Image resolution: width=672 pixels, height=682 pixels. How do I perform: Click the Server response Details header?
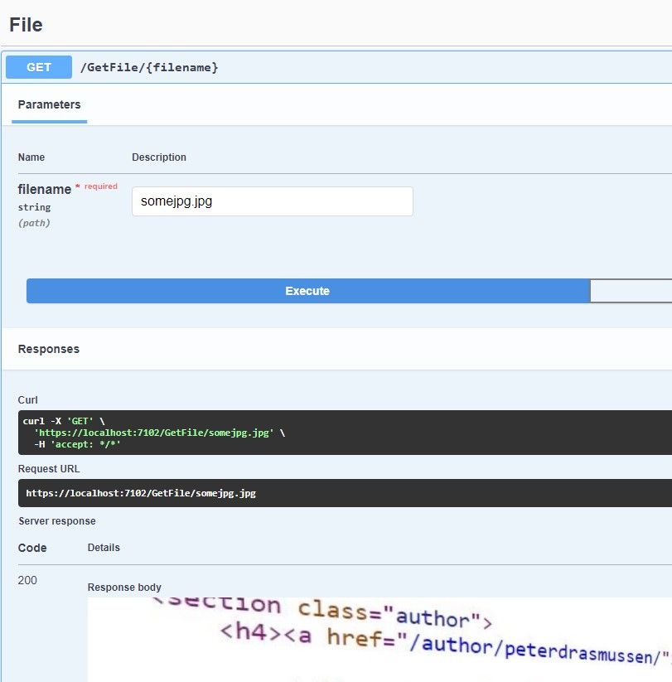tap(102, 548)
